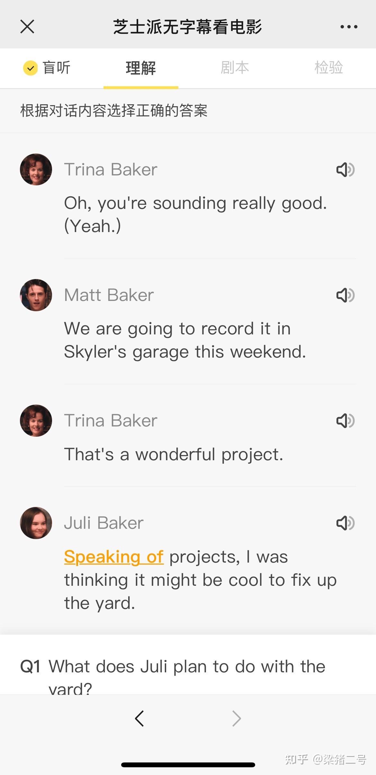Open the highlighted "Speaking of" phrase link
The width and height of the screenshot is (376, 775).
coord(114,557)
